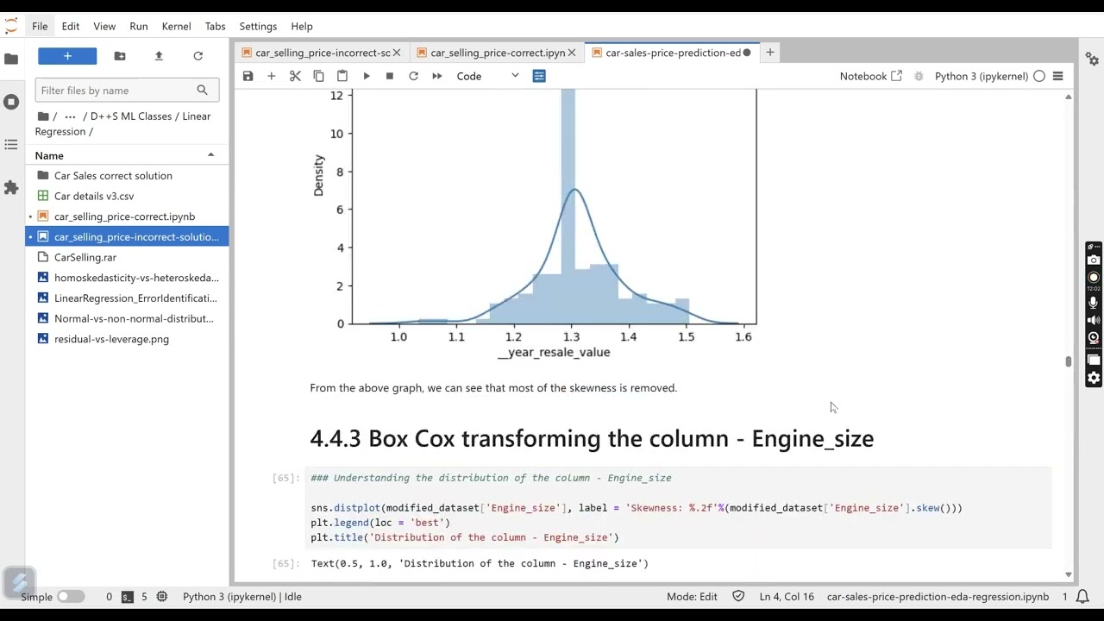Open in Notebook interface button
Image resolution: width=1104 pixels, height=621 pixels.
click(871, 76)
